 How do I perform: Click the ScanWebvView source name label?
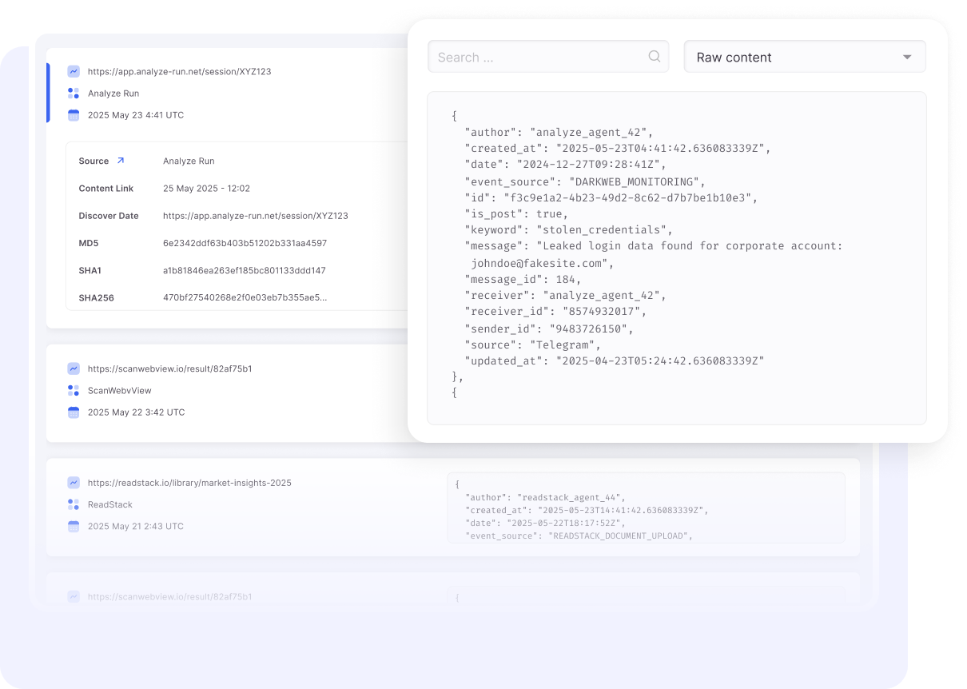pyautogui.click(x=120, y=391)
